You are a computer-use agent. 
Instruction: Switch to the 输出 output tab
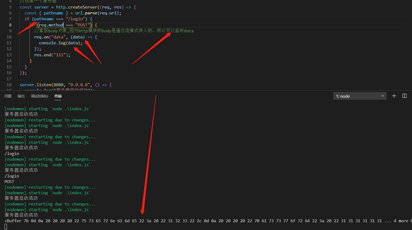(x=21, y=96)
